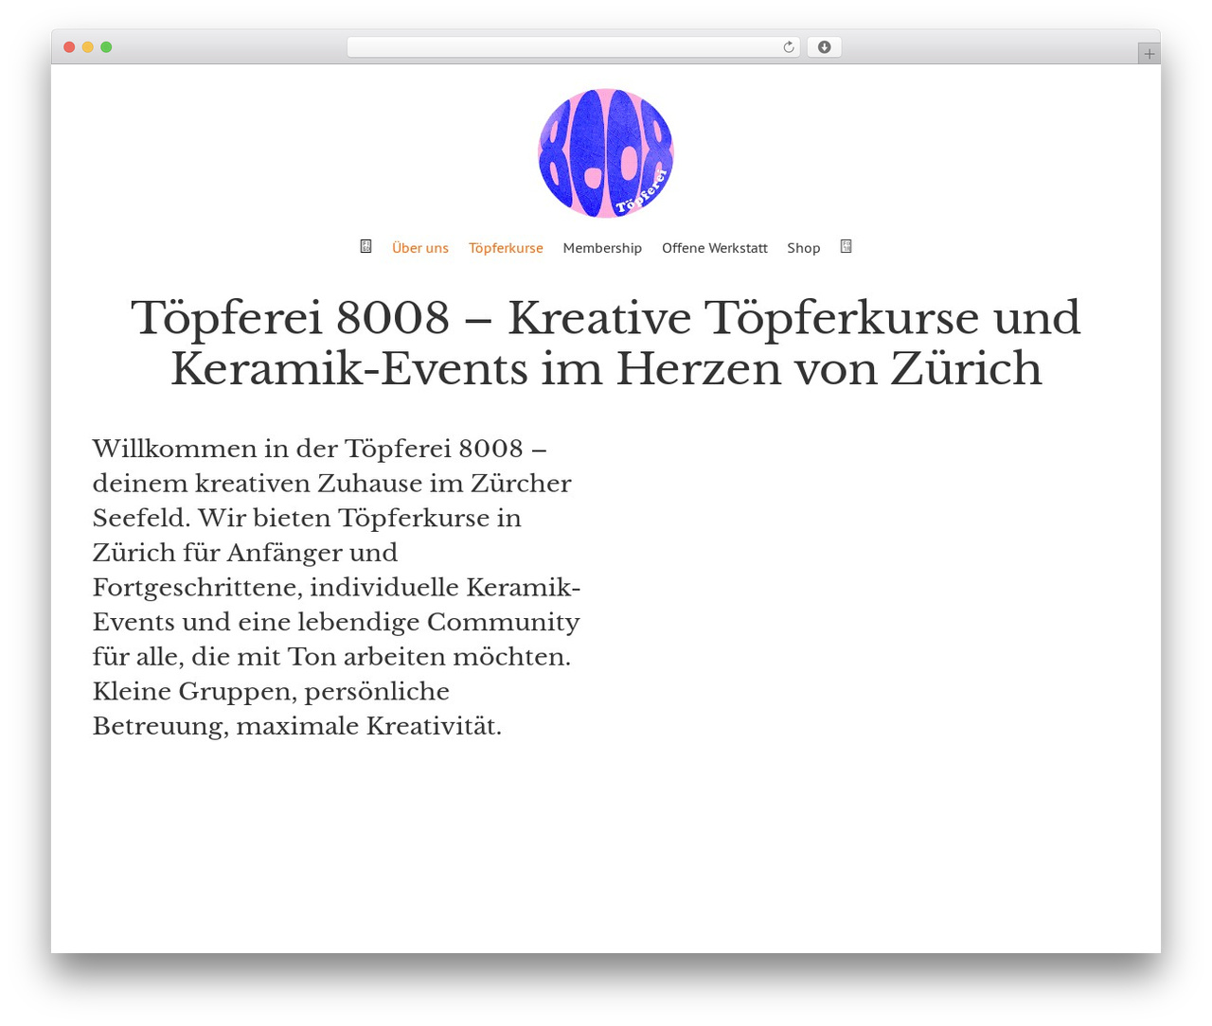Screen dimensions: 1212x1026
Task: Click the glyph icon after Shop
Action: point(847,246)
